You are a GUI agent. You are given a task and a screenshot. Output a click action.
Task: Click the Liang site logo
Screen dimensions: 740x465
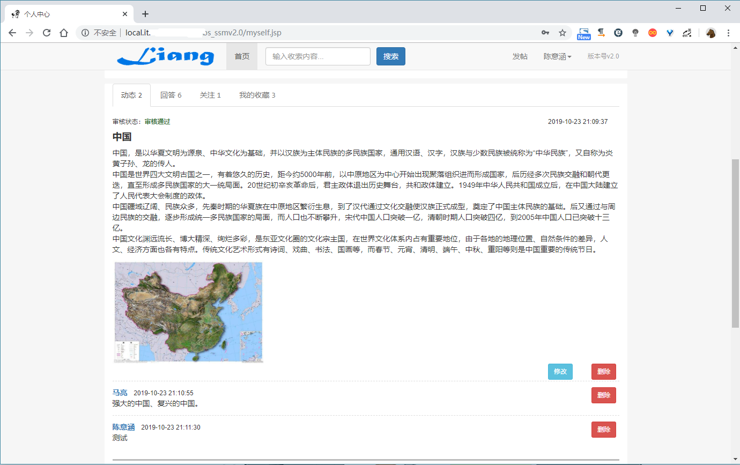pos(165,56)
